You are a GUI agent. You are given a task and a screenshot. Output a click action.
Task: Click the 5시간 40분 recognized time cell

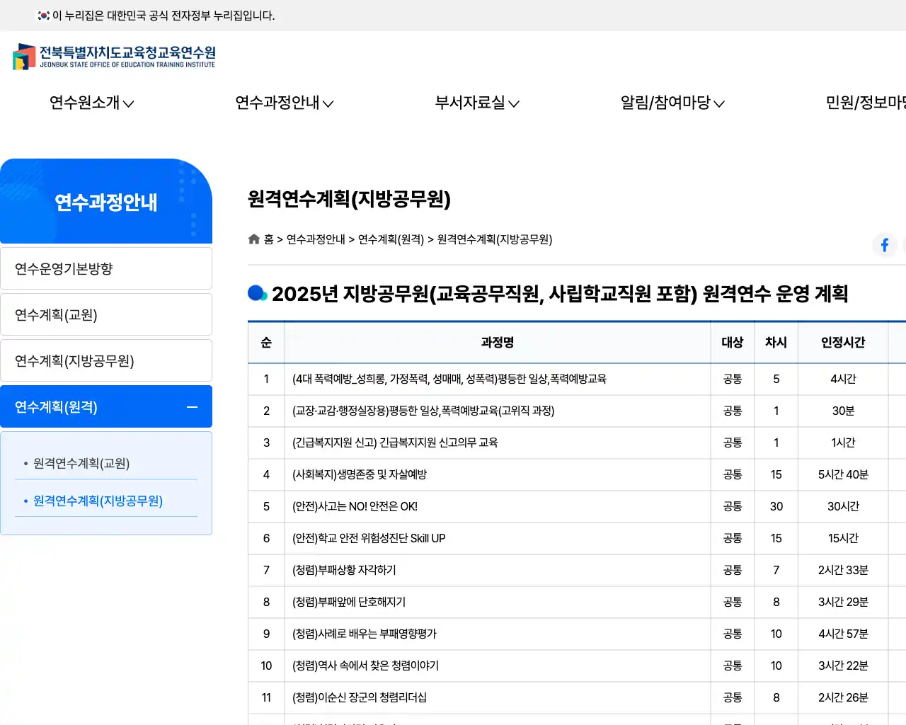click(x=843, y=474)
